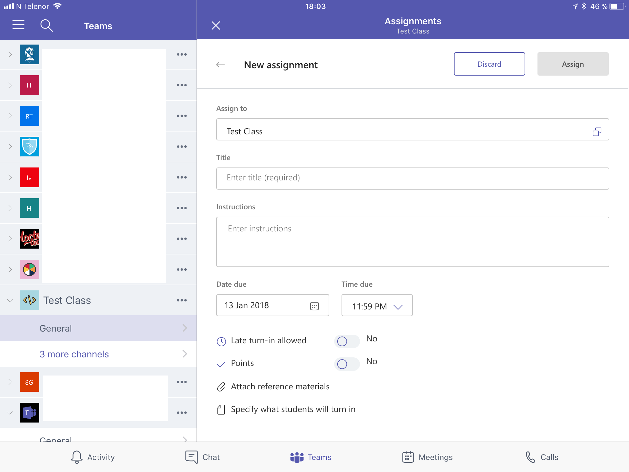Open more options for the 8G team
The image size is (629, 472).
182,382
